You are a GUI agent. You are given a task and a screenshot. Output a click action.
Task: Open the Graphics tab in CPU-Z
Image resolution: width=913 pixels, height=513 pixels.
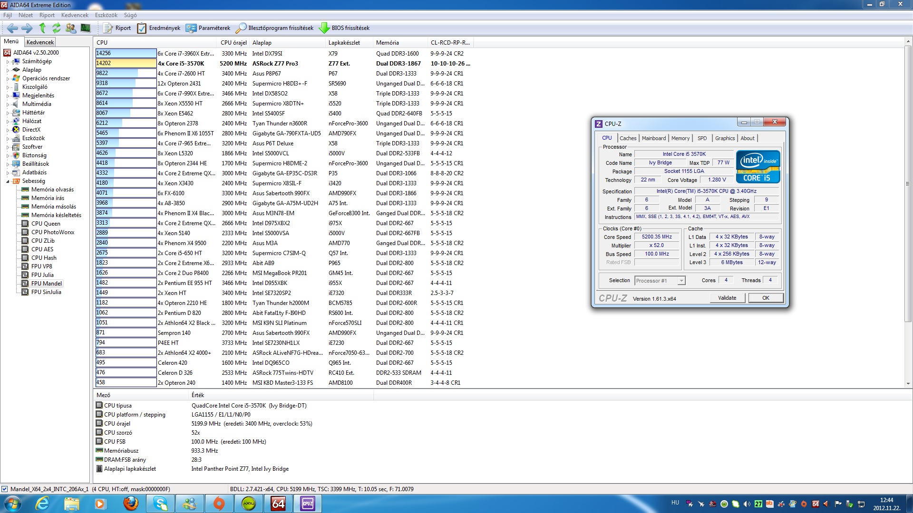725,138
